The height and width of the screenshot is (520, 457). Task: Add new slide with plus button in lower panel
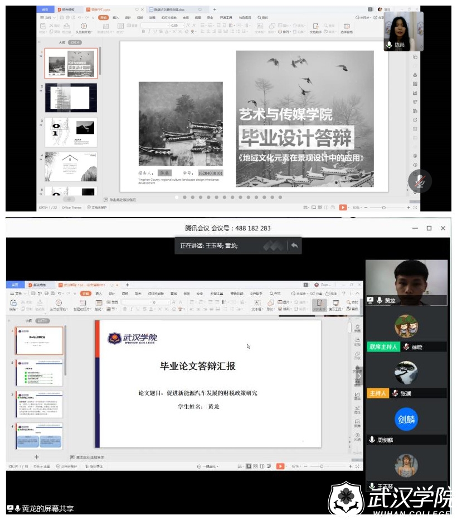[37, 456]
